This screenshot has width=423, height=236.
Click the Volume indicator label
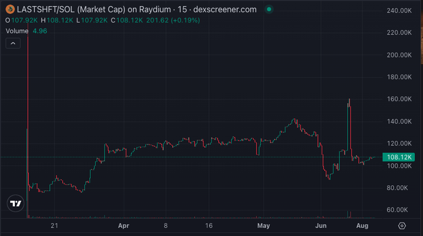17,31
